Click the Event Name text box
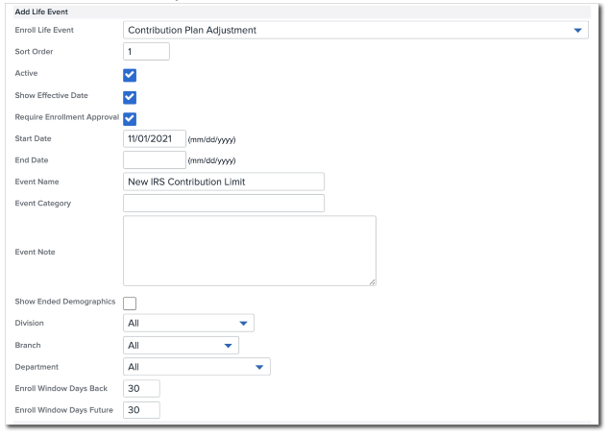Screen dimensions: 609x437 tap(223, 182)
